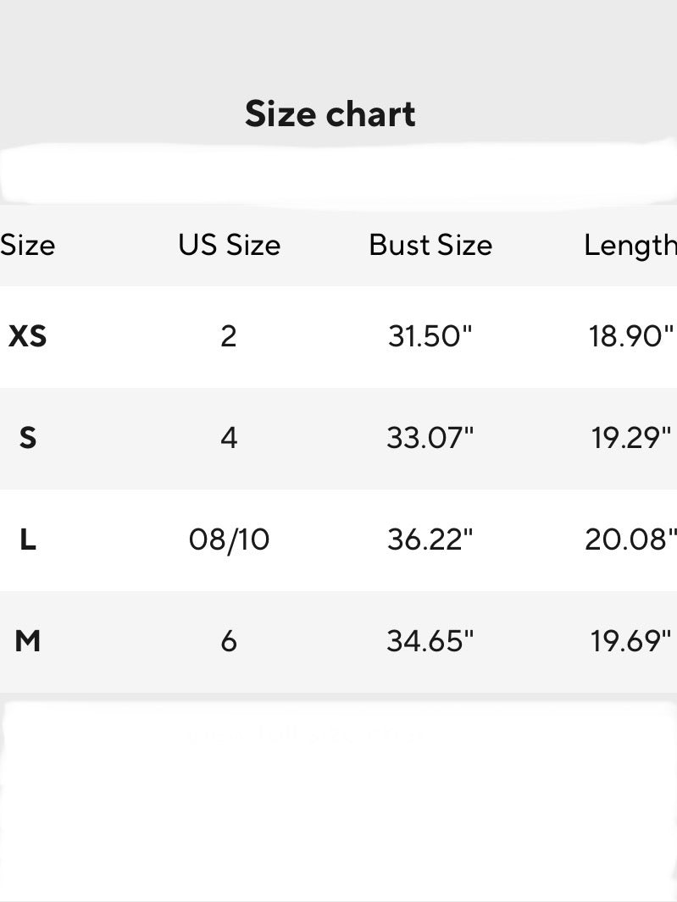Select the XS size row label
The width and height of the screenshot is (677, 902).
click(27, 336)
